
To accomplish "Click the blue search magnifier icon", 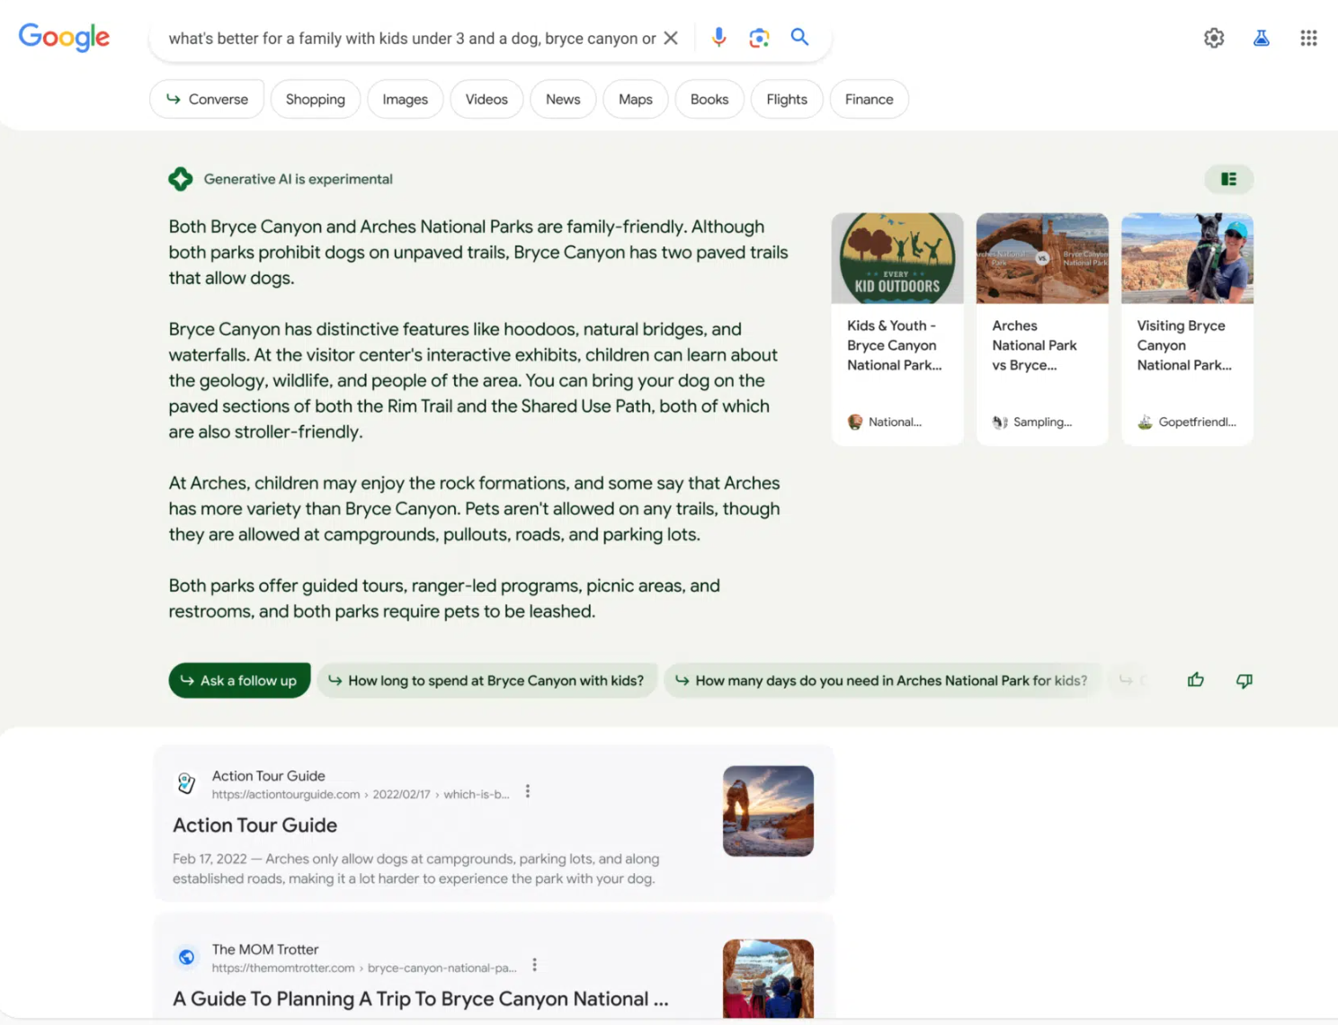I will [x=799, y=38].
